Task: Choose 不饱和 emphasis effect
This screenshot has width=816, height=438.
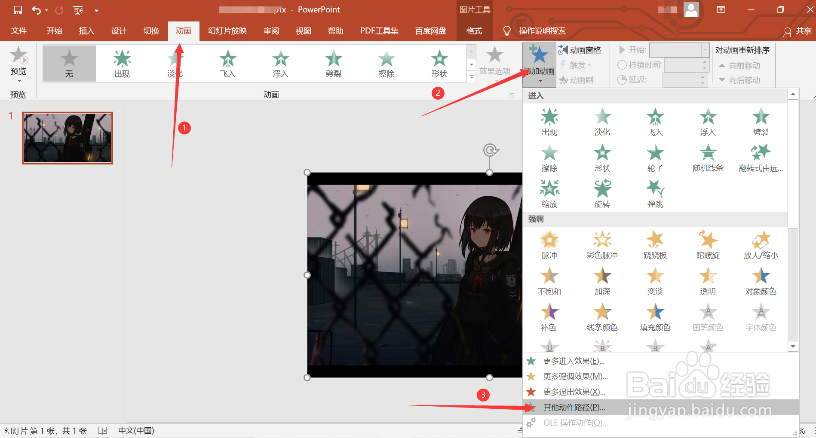Action: click(x=549, y=281)
